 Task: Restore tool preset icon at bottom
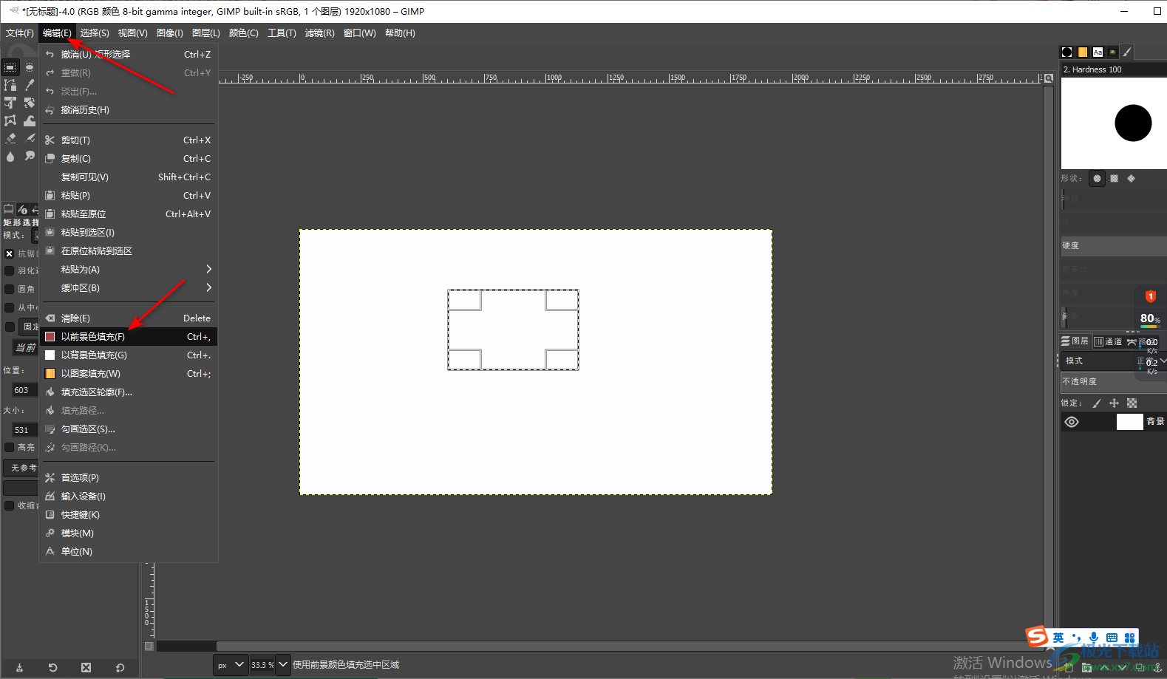tap(52, 667)
